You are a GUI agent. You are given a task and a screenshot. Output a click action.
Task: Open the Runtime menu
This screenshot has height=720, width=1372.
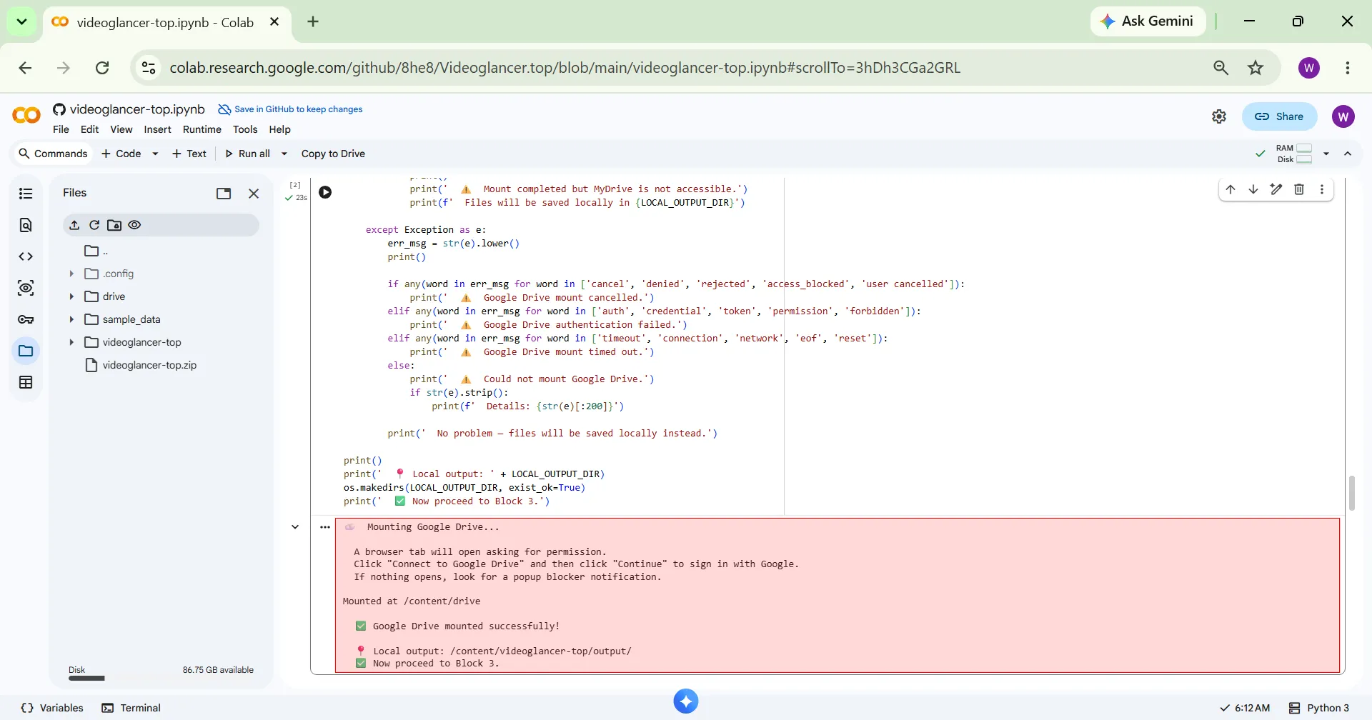[x=202, y=129]
